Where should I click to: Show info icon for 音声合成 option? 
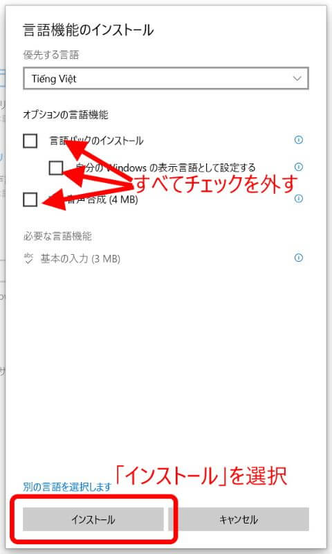pyautogui.click(x=299, y=199)
